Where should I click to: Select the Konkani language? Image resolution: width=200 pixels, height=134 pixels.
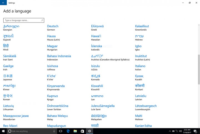pyautogui.click(x=140, y=87)
